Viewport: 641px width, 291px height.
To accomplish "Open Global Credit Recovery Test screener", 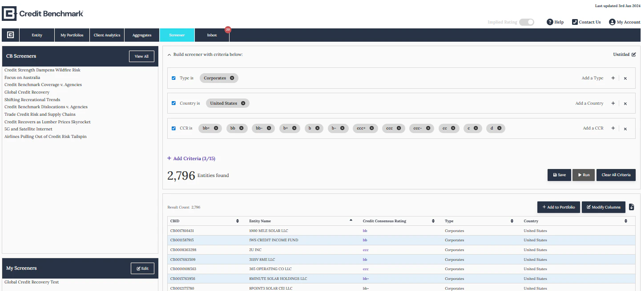I will [32, 282].
